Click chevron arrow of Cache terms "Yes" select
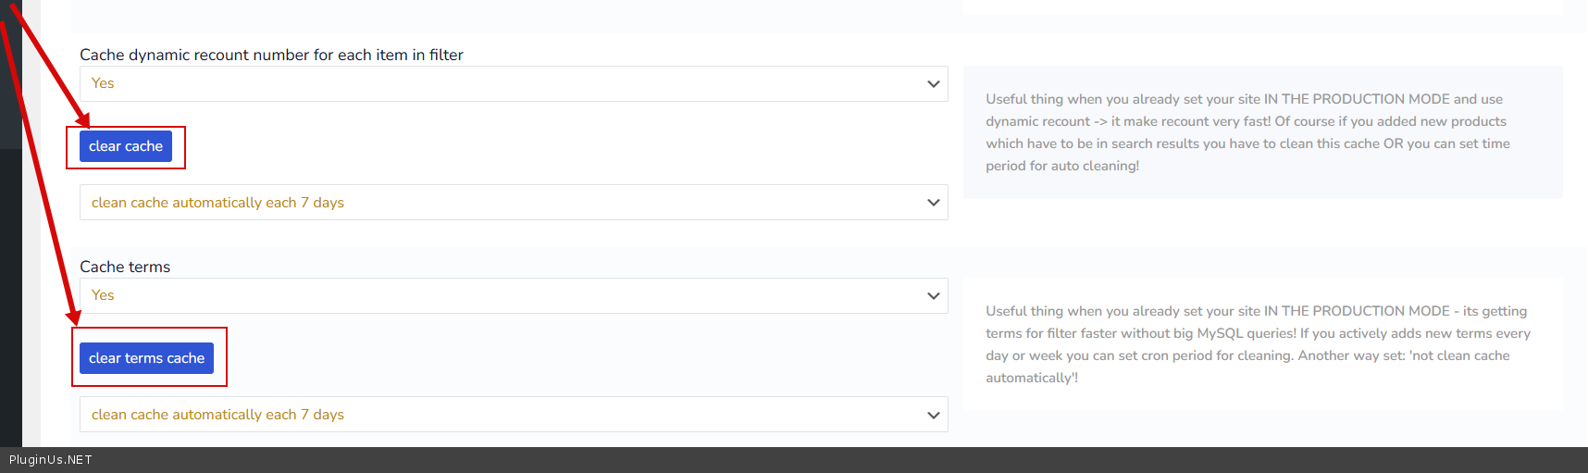The image size is (1588, 473). (933, 296)
